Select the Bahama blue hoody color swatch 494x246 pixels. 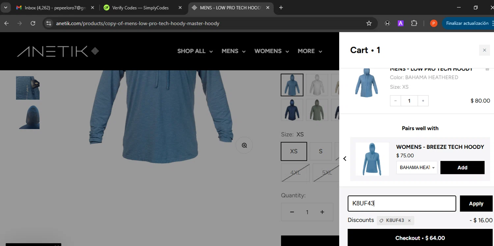(x=292, y=85)
